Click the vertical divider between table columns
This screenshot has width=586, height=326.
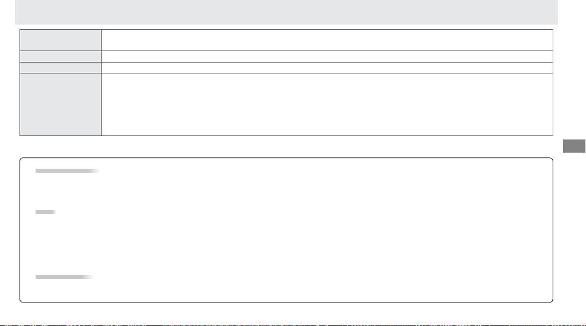coord(101,83)
